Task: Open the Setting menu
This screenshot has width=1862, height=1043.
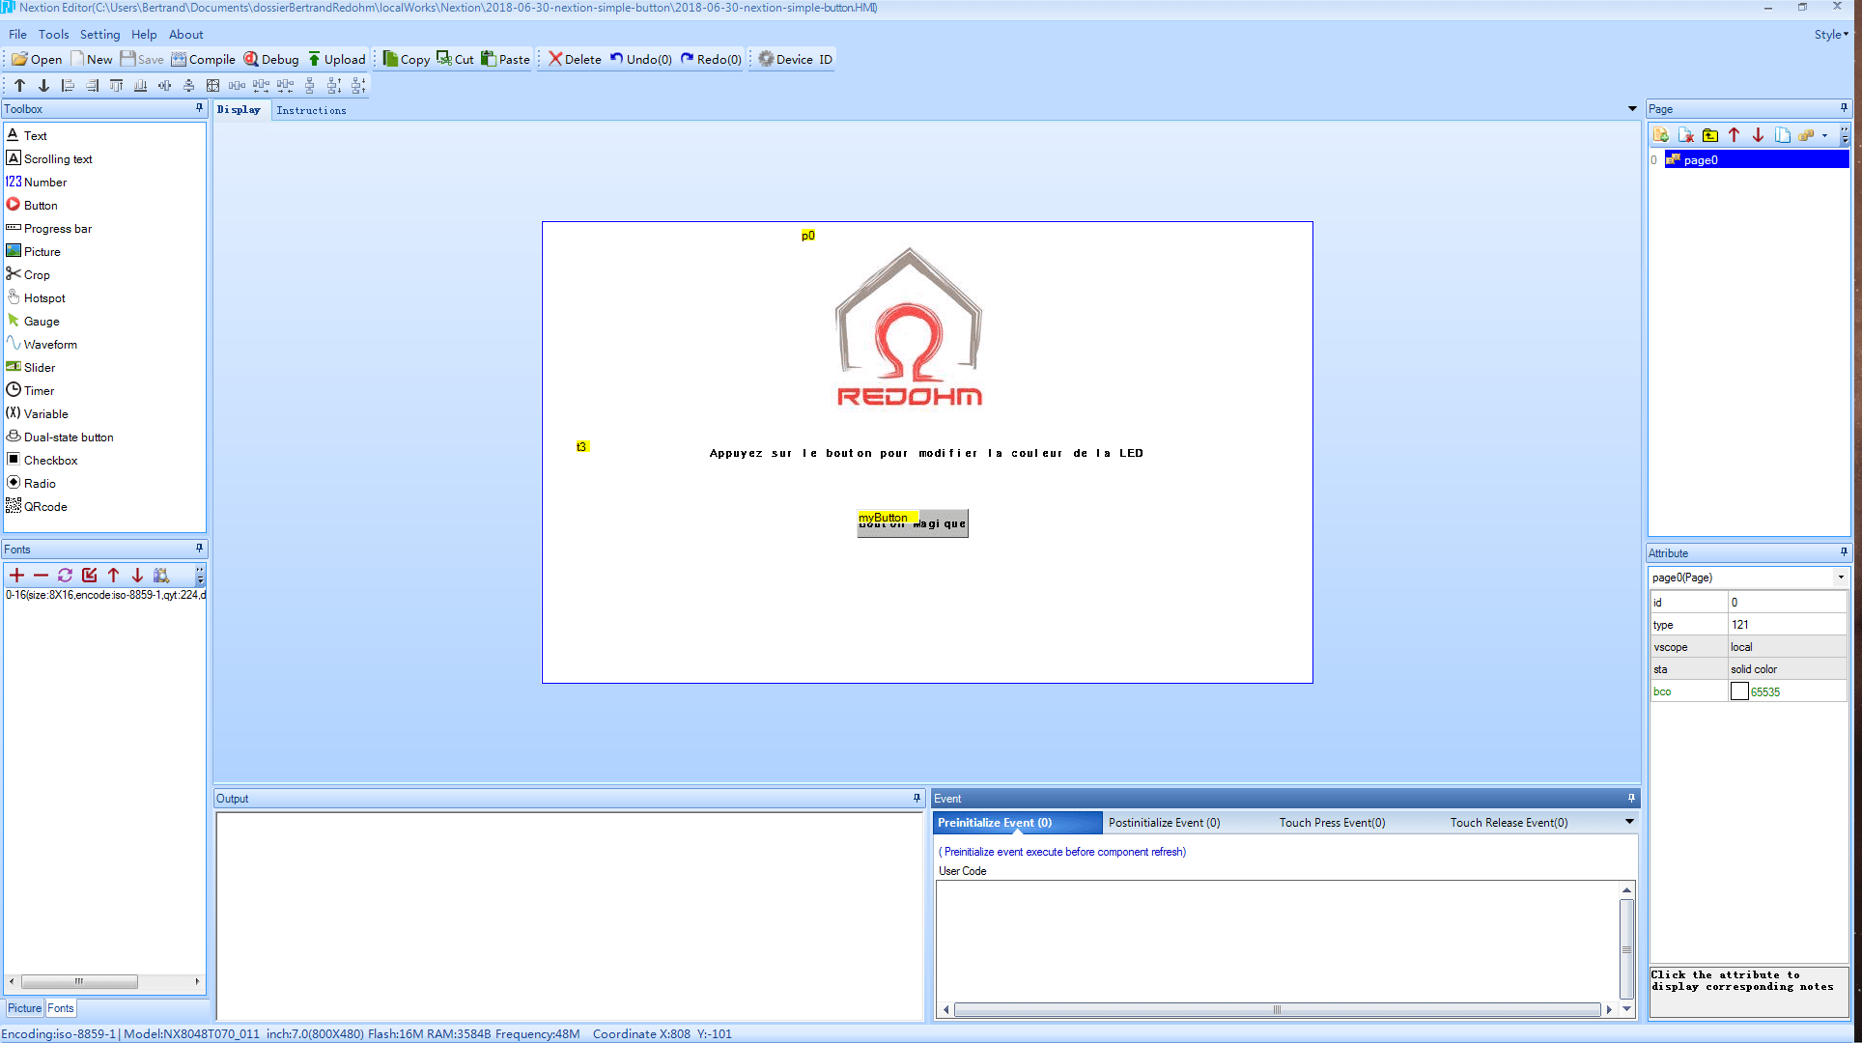Action: (99, 34)
